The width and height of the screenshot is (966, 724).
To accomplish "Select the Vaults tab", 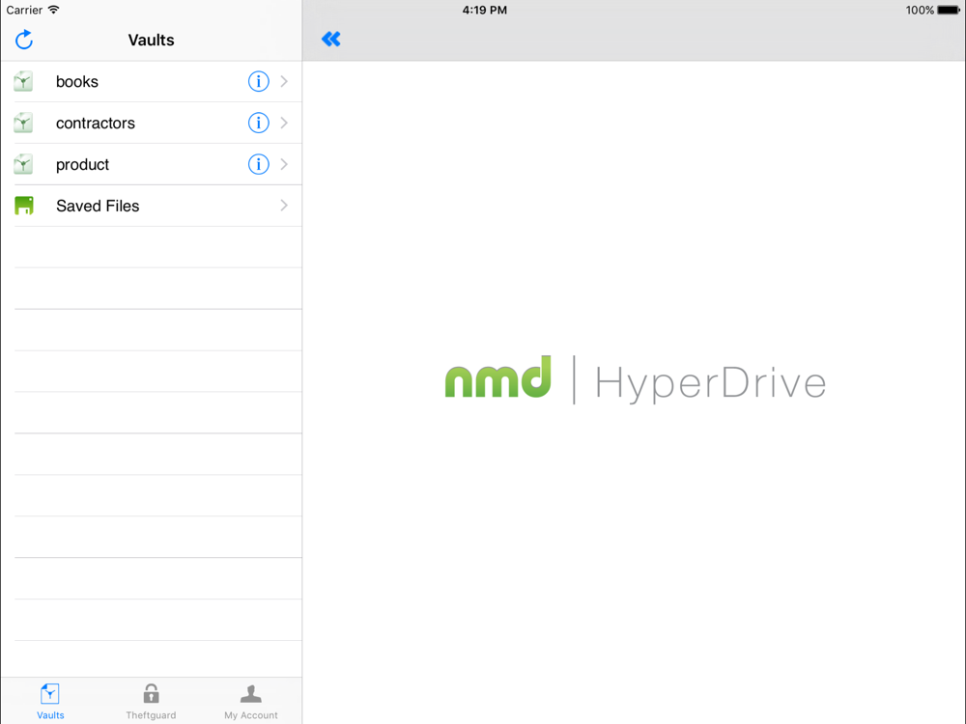I will pos(50,701).
